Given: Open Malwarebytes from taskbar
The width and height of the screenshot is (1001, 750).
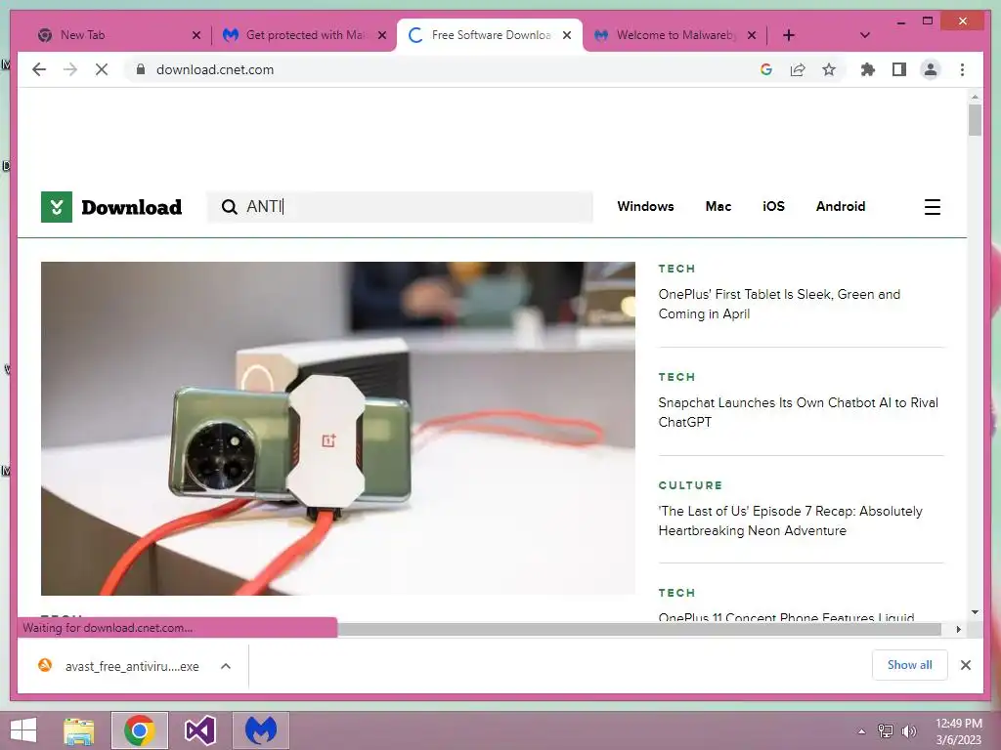Looking at the screenshot, I should (x=261, y=730).
